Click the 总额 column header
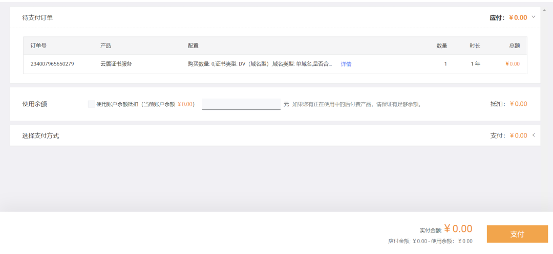 [x=514, y=46]
